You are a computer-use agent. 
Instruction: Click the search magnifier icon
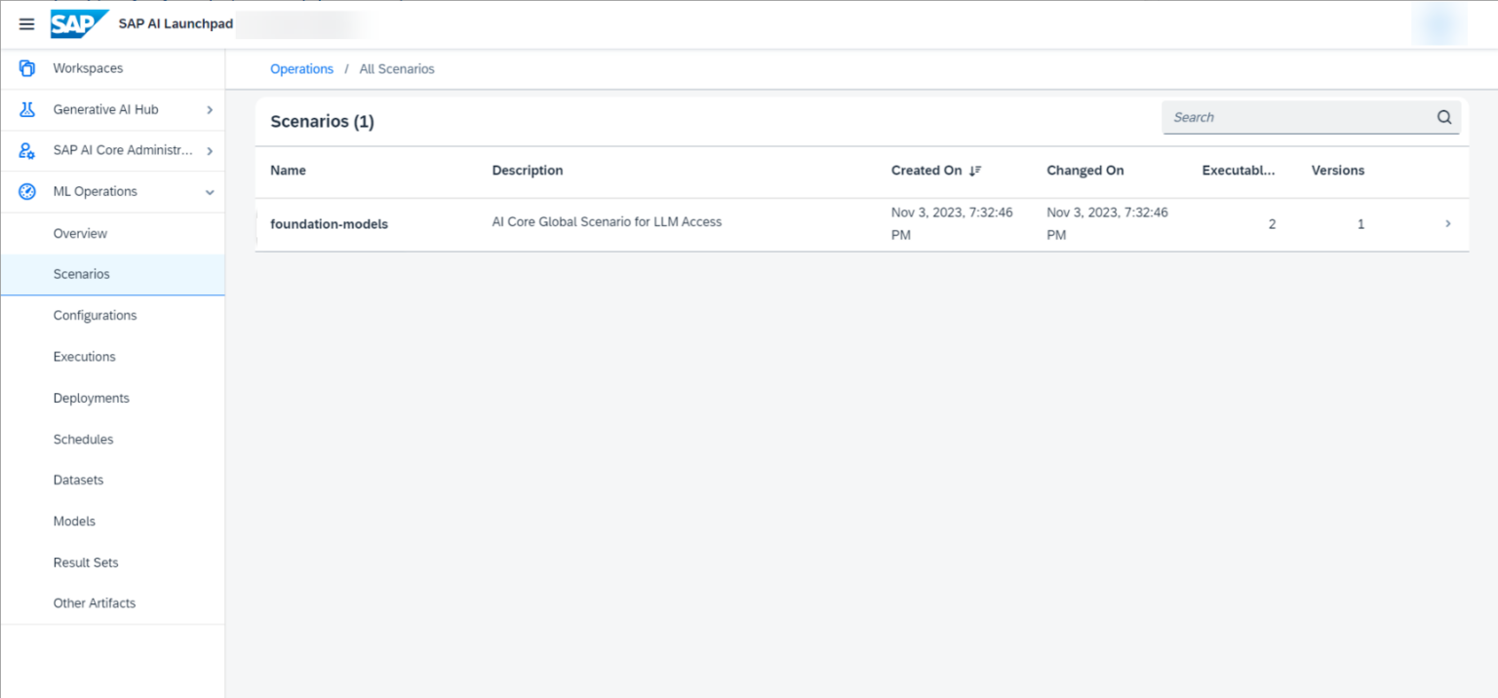pyautogui.click(x=1444, y=116)
